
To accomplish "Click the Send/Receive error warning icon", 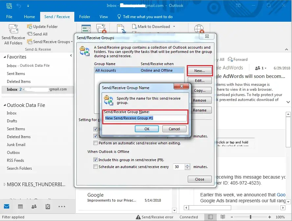I will (138, 217).
